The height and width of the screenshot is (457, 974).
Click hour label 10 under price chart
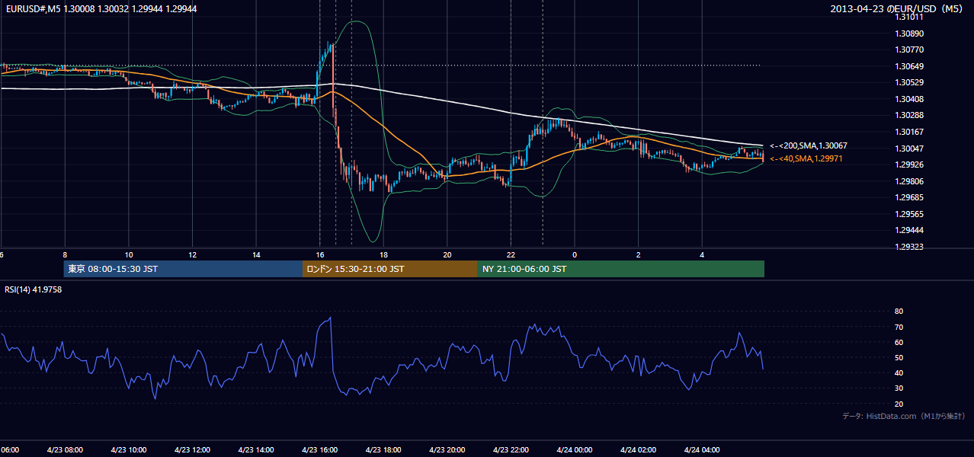tap(129, 254)
